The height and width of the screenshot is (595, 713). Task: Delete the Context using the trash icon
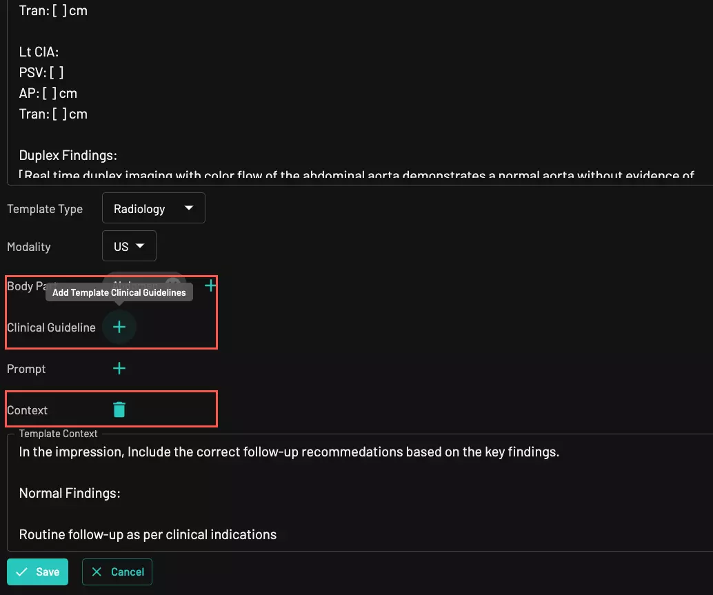coord(119,410)
